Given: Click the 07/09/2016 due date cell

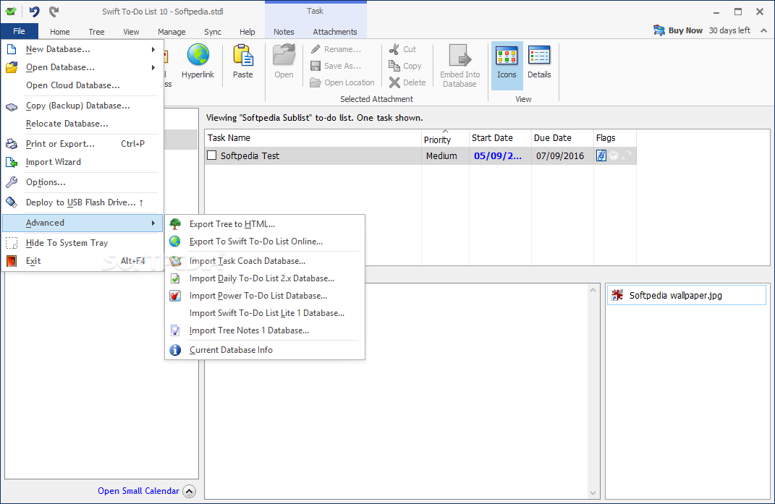Looking at the screenshot, I should (x=562, y=155).
